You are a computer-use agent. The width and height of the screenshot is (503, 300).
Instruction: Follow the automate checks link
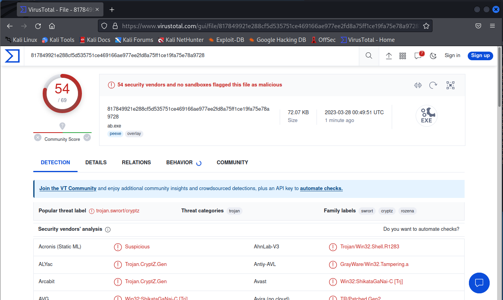tap(321, 189)
